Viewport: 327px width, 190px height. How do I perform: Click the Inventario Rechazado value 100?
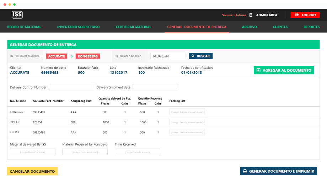point(141,73)
